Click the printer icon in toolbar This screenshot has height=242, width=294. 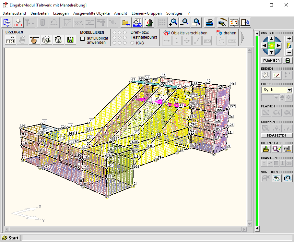coord(210,23)
